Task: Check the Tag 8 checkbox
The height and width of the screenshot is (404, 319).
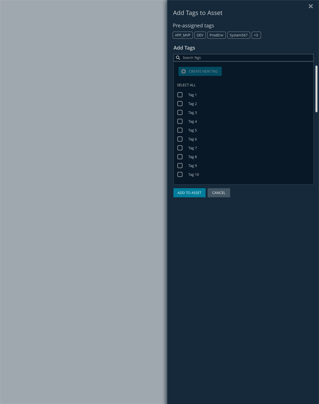Action: 180,157
